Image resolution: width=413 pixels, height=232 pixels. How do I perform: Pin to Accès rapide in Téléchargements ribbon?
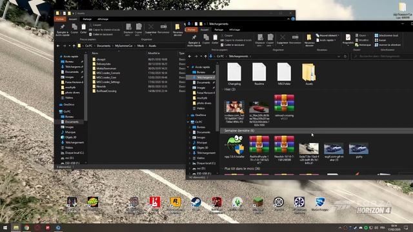tap(194, 41)
